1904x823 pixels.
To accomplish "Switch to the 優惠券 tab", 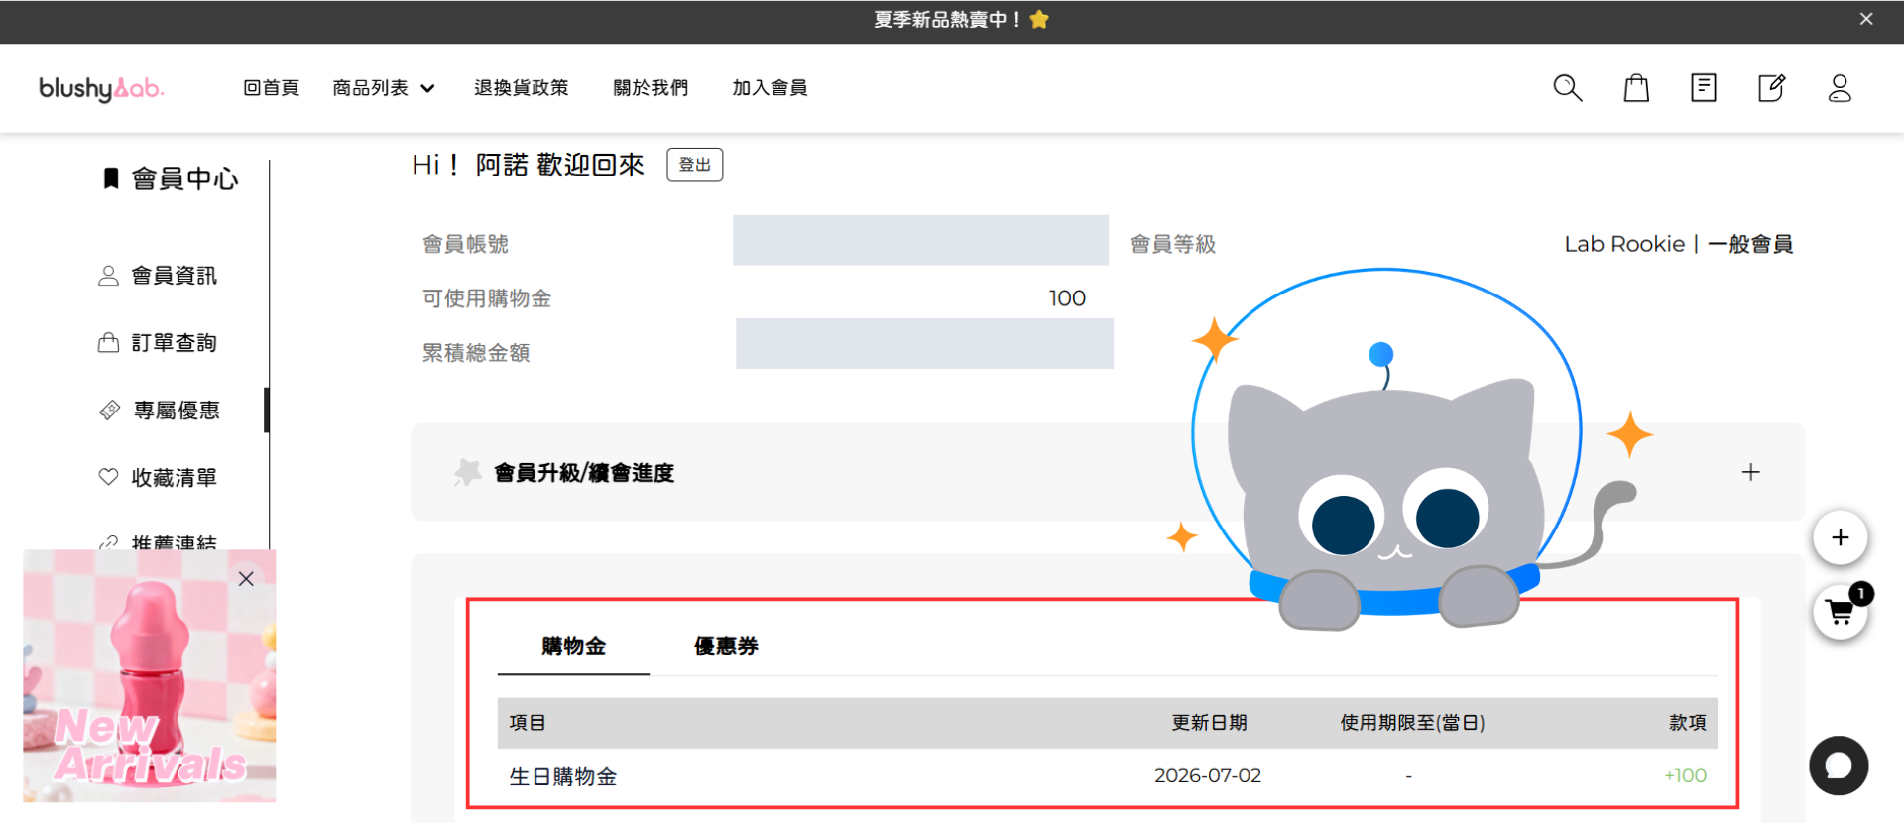I will point(726,647).
